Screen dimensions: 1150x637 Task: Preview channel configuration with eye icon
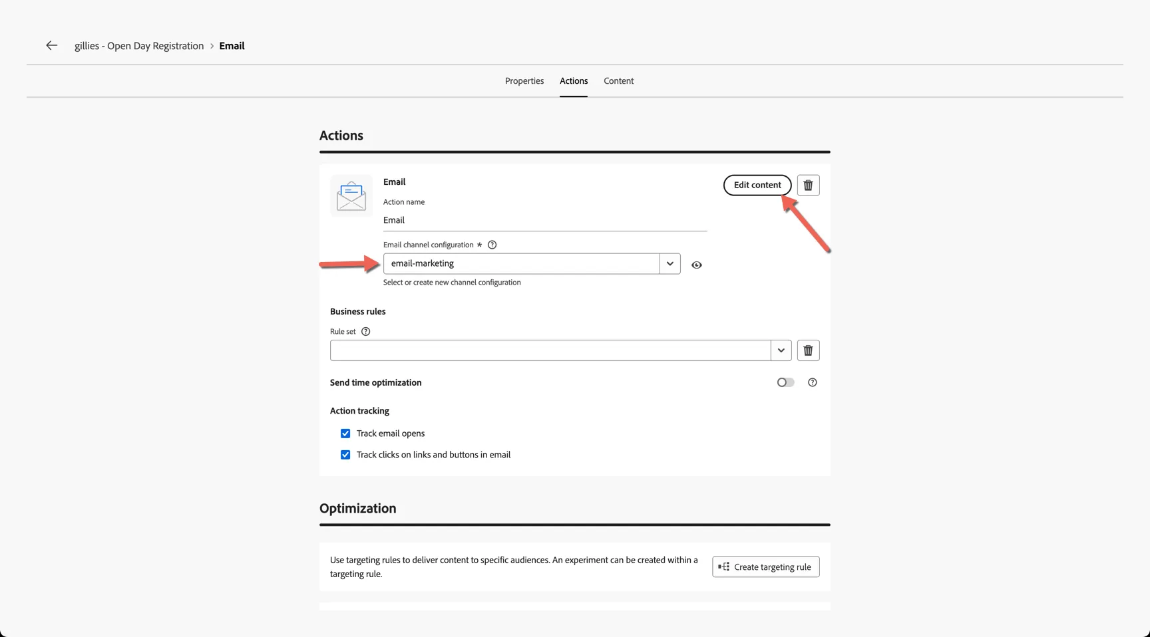(x=696, y=265)
